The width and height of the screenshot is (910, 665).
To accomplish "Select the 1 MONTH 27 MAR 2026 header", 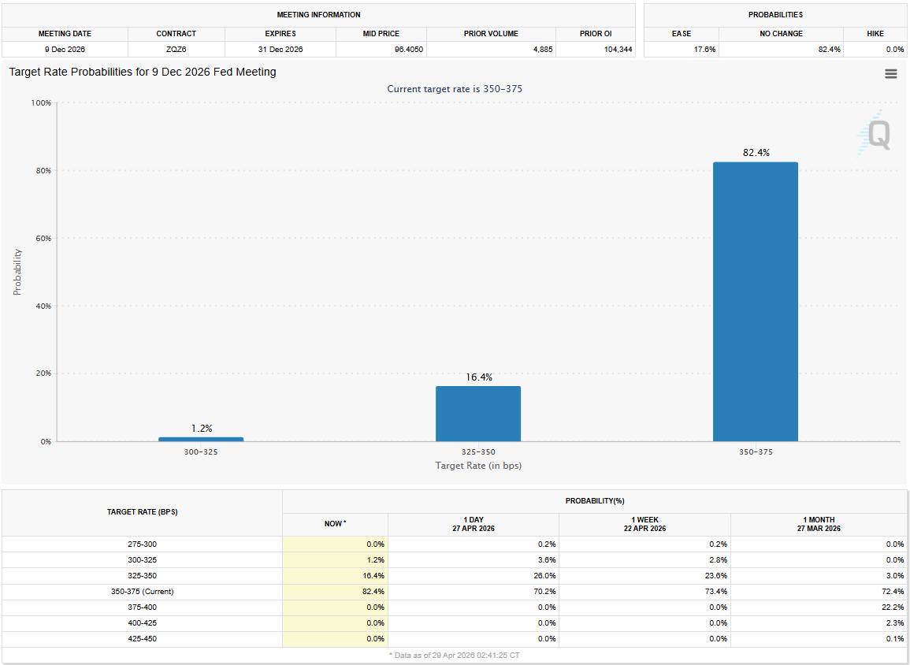I will tap(818, 524).
